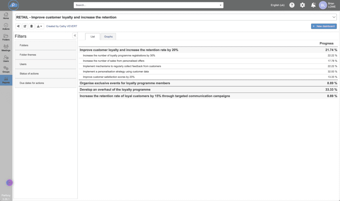This screenshot has height=201, width=340.
Task: Delete the dashboard with trash icon
Action: pos(32,26)
